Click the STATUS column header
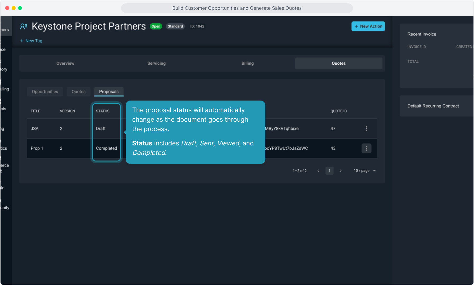This screenshot has width=474, height=285. pyautogui.click(x=103, y=111)
